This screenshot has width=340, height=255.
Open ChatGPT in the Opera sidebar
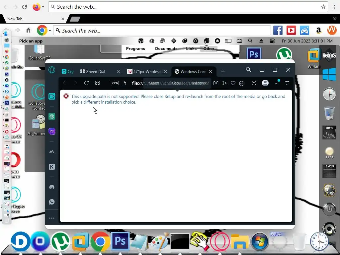(52, 117)
